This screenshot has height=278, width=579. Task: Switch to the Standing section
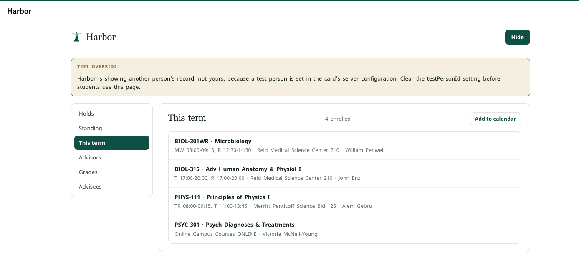click(112, 128)
